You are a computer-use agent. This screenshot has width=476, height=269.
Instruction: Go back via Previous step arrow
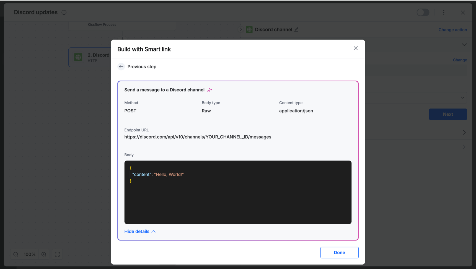pyautogui.click(x=121, y=67)
